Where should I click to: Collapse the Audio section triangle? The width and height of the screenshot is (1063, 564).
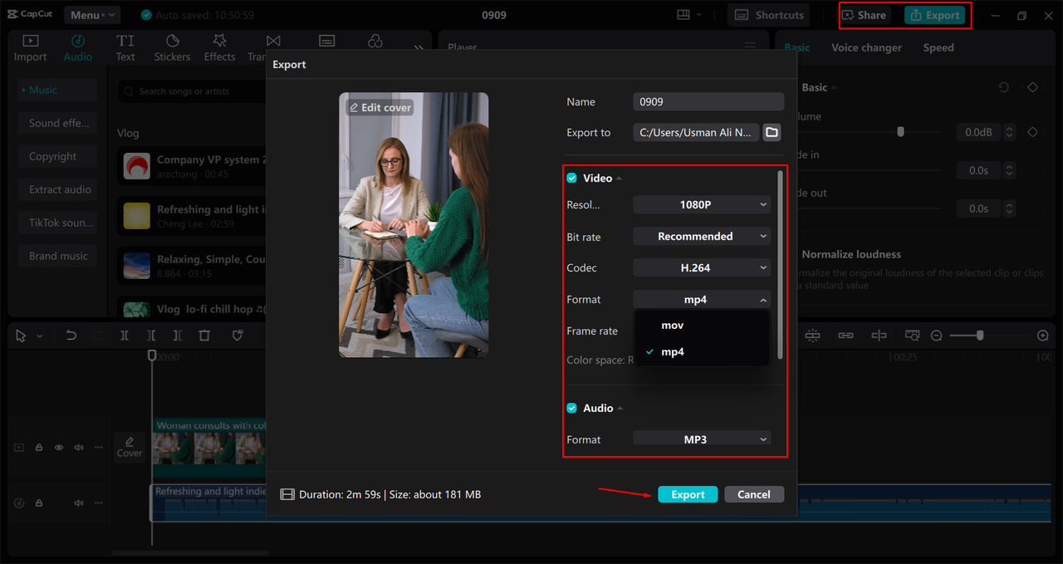pyautogui.click(x=620, y=409)
